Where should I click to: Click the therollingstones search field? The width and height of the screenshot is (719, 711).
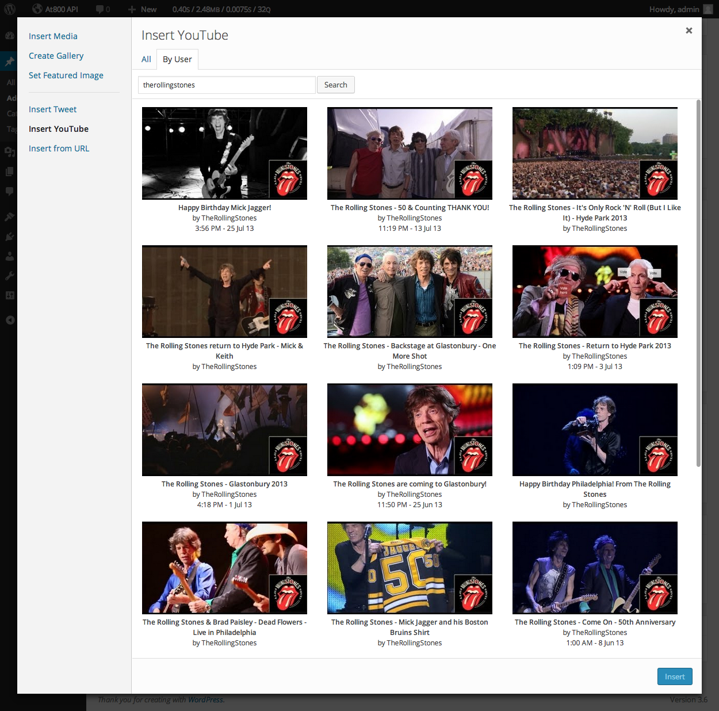pos(227,85)
